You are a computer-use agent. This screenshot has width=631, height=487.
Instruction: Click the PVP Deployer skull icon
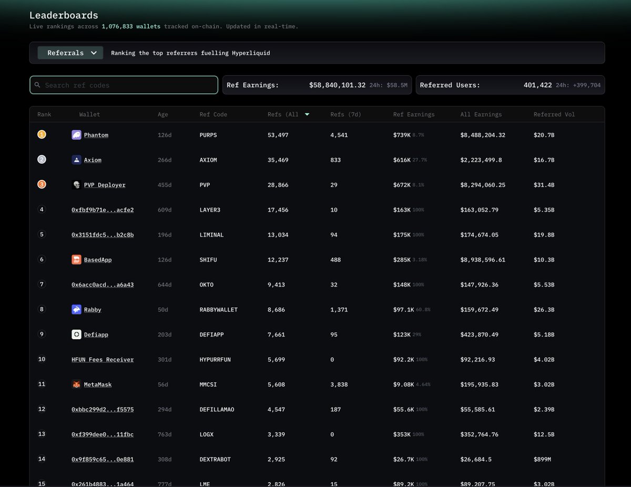click(76, 185)
